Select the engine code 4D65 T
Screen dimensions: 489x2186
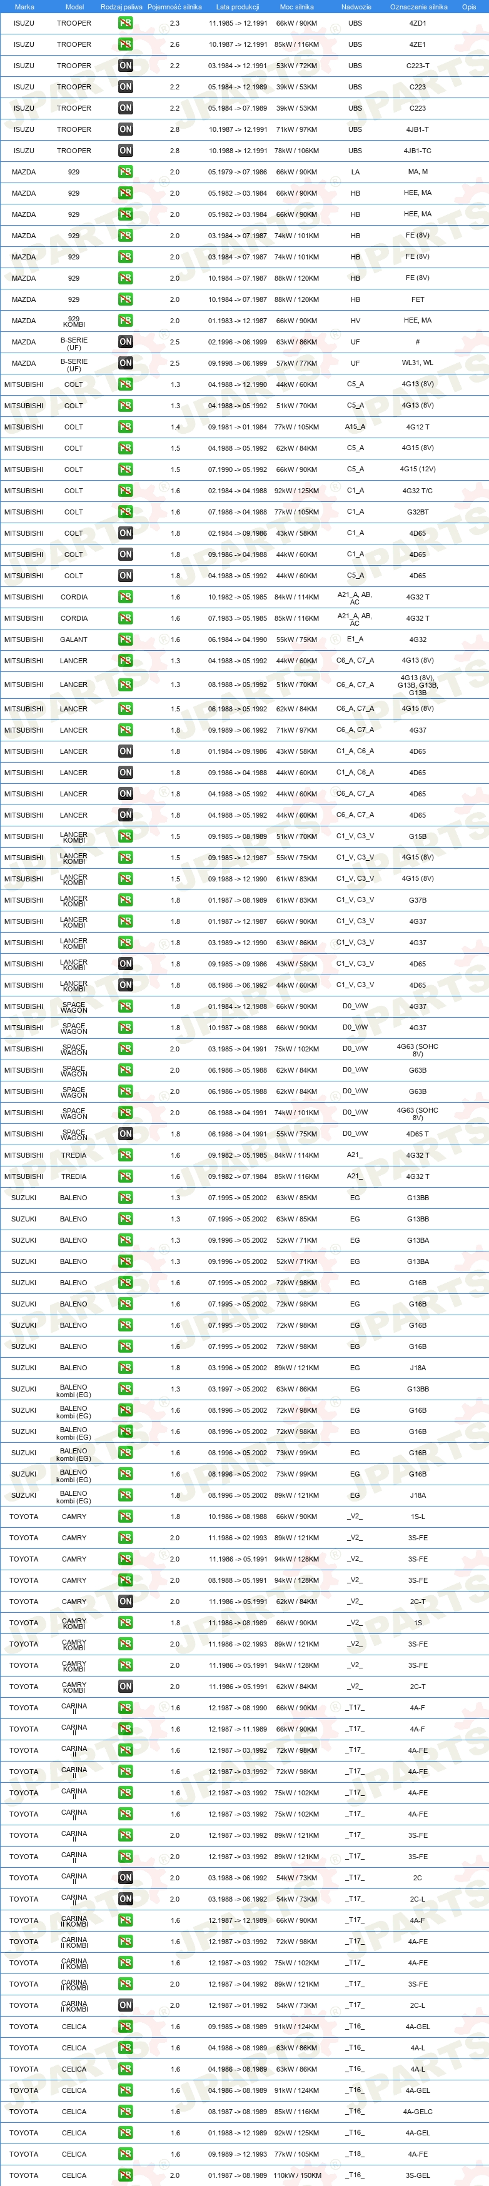pyautogui.click(x=418, y=1134)
